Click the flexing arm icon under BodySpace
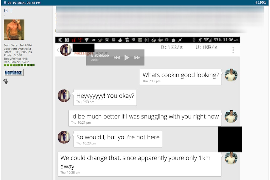The height and width of the screenshot is (180, 270). [x=6, y=81]
